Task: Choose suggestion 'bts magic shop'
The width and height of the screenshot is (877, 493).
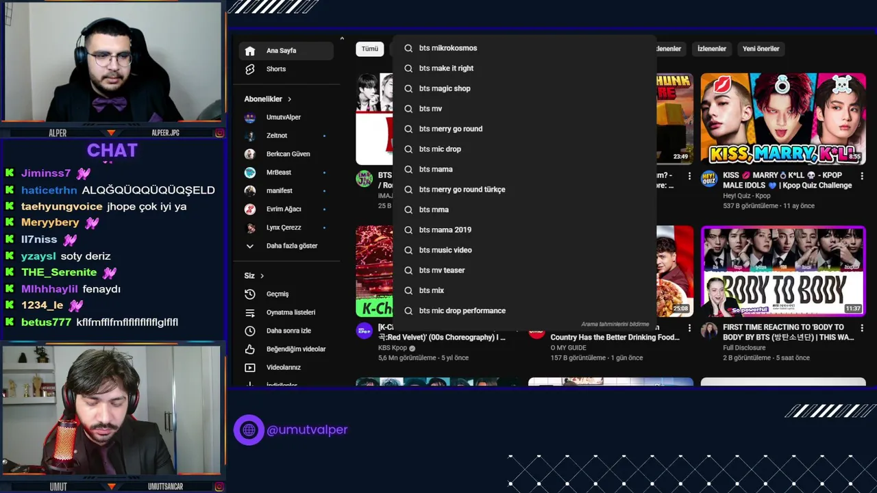Action: [x=525, y=88]
